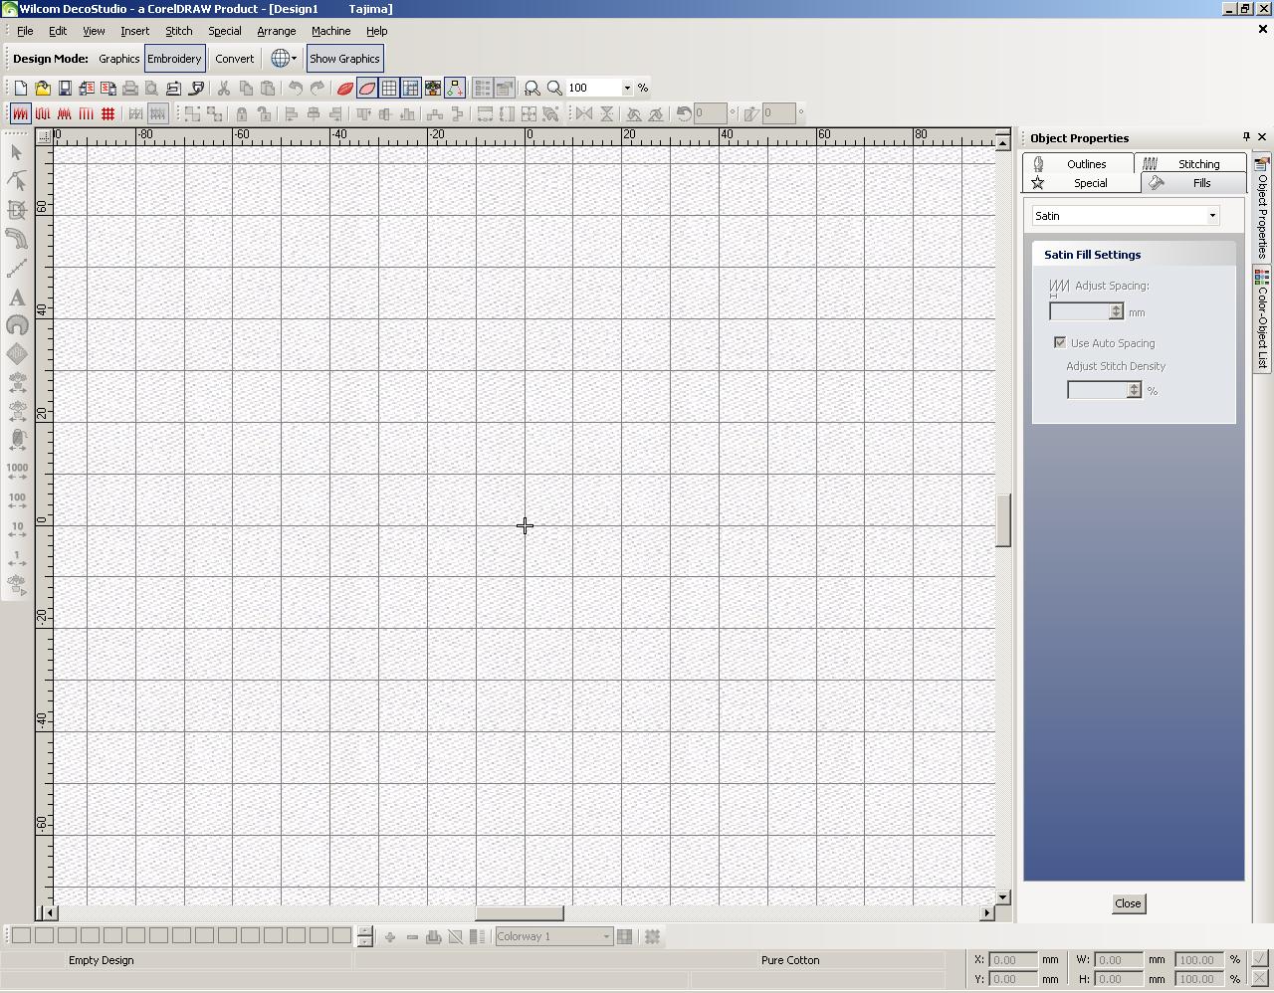The width and height of the screenshot is (1274, 993).
Task: Open the Satin fill type dropdown
Action: 1210,215
